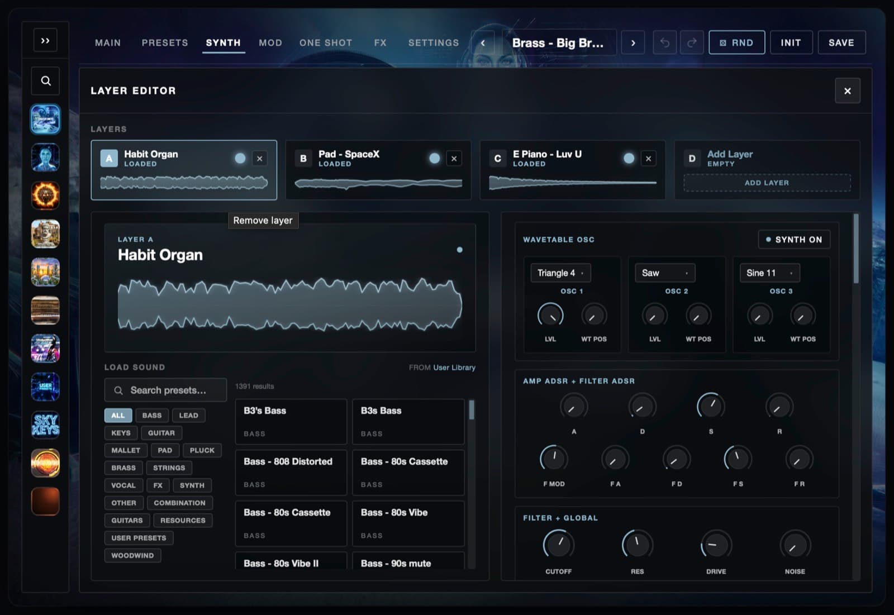Select the layer C letter badge
Viewport: 894px width, 615px height.
pyautogui.click(x=498, y=159)
